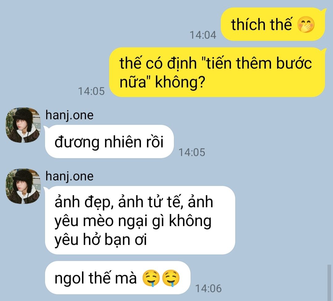The width and height of the screenshot is (333, 301).
Task: Open hanj.one's avatar beside the "ảnh đẹp" message
Action: tap(23, 186)
